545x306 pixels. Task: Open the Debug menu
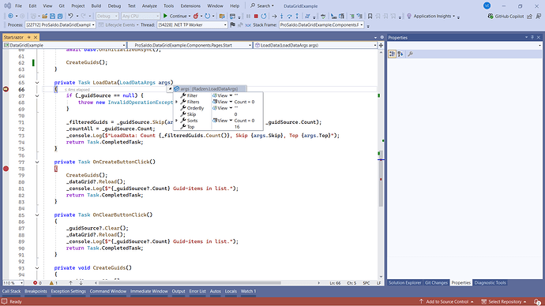coord(115,6)
